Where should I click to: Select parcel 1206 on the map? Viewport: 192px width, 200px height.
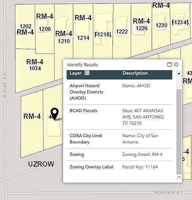click(45, 29)
